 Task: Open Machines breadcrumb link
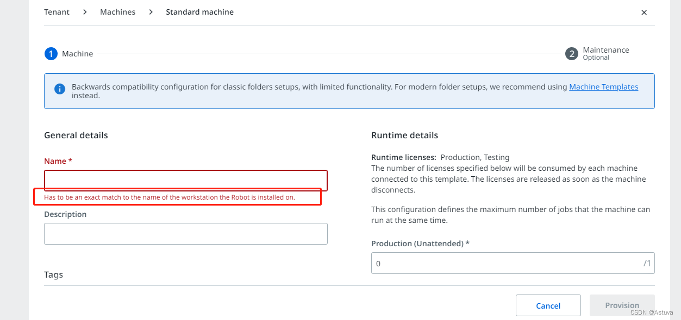click(118, 12)
